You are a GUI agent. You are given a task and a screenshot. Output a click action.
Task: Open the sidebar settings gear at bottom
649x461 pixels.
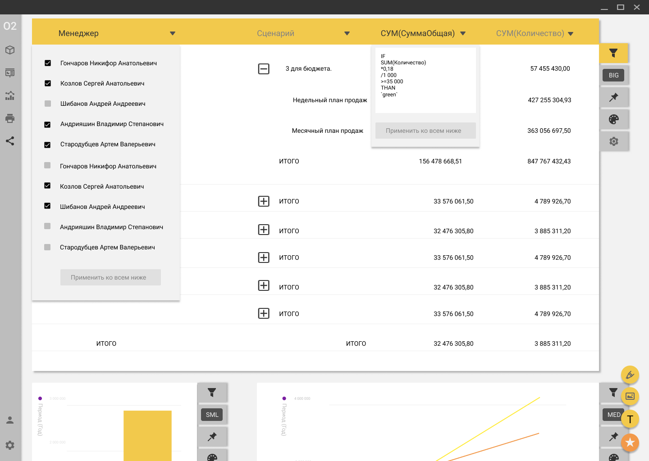coord(10,445)
